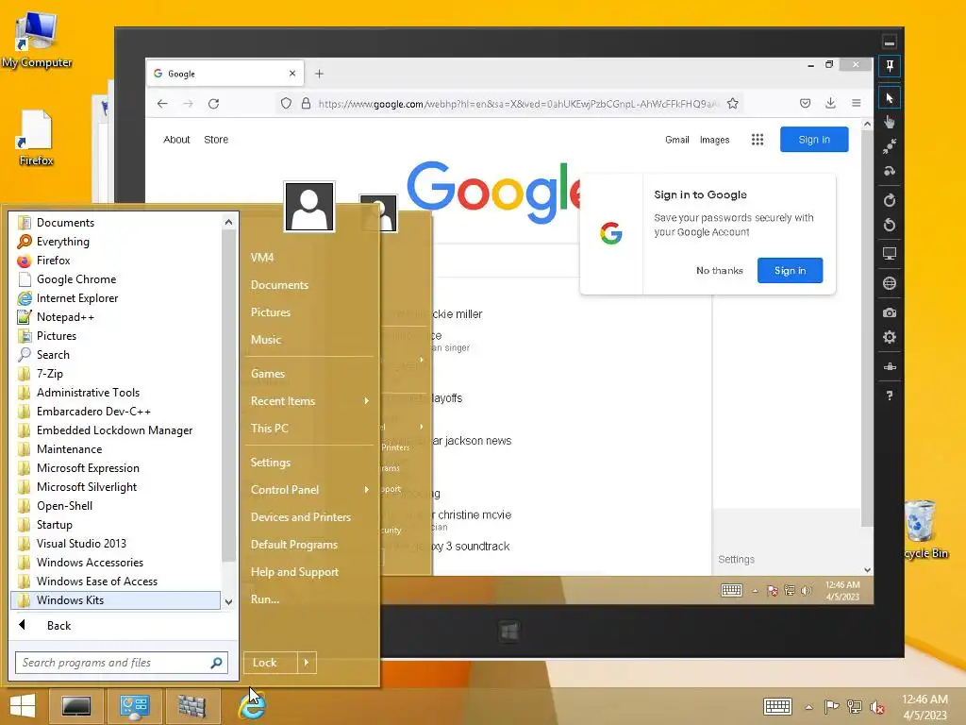Click the user account picture on start menu
This screenshot has width=966, height=725.
[x=309, y=207]
